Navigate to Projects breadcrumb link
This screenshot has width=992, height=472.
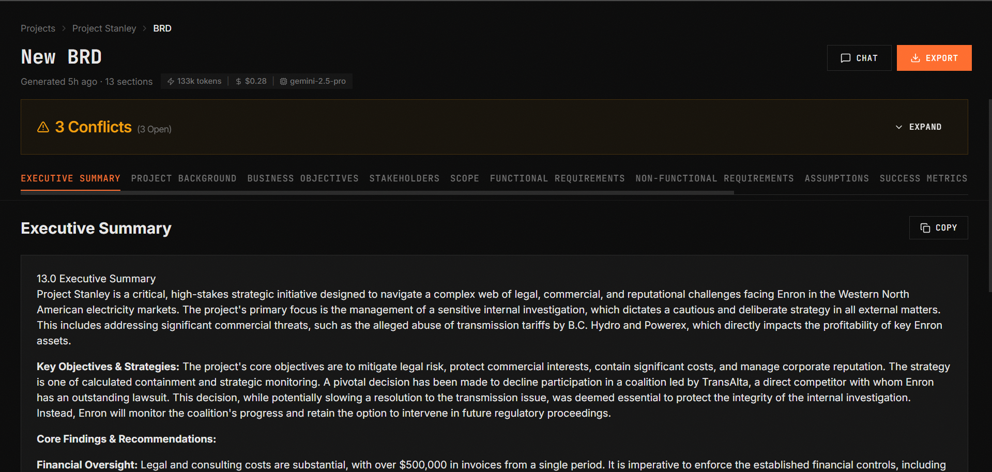click(38, 28)
